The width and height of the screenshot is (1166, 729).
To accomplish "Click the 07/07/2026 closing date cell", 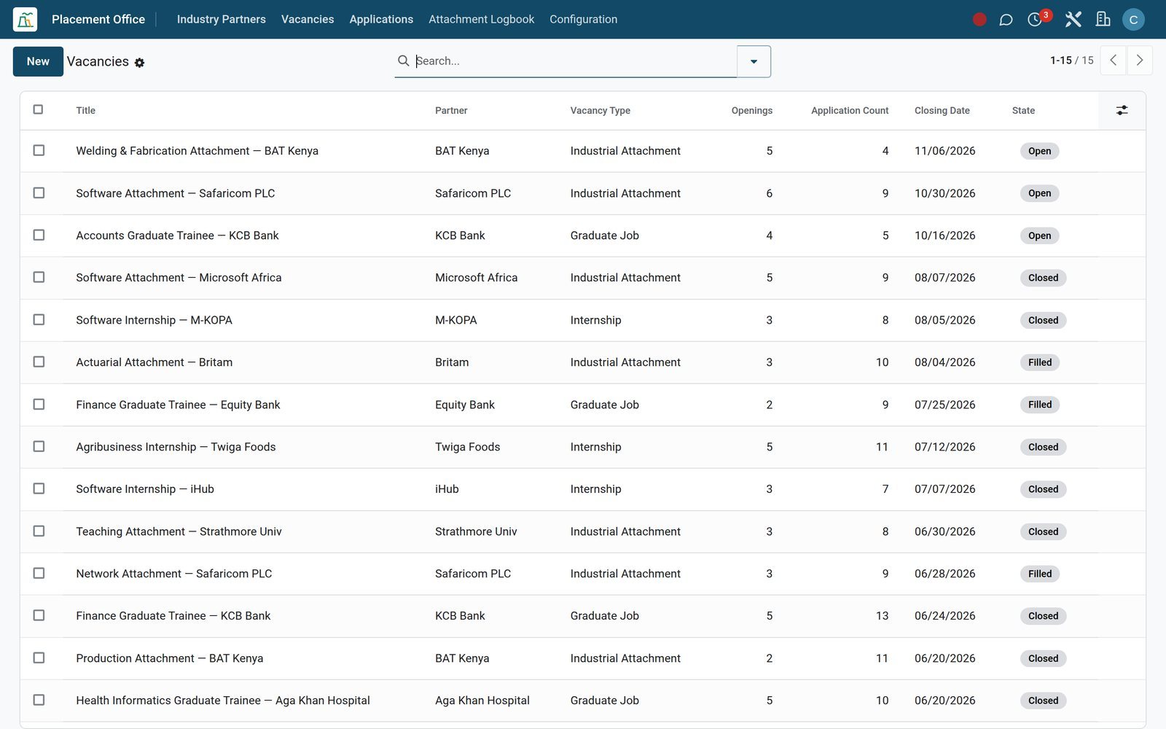I will (944, 489).
